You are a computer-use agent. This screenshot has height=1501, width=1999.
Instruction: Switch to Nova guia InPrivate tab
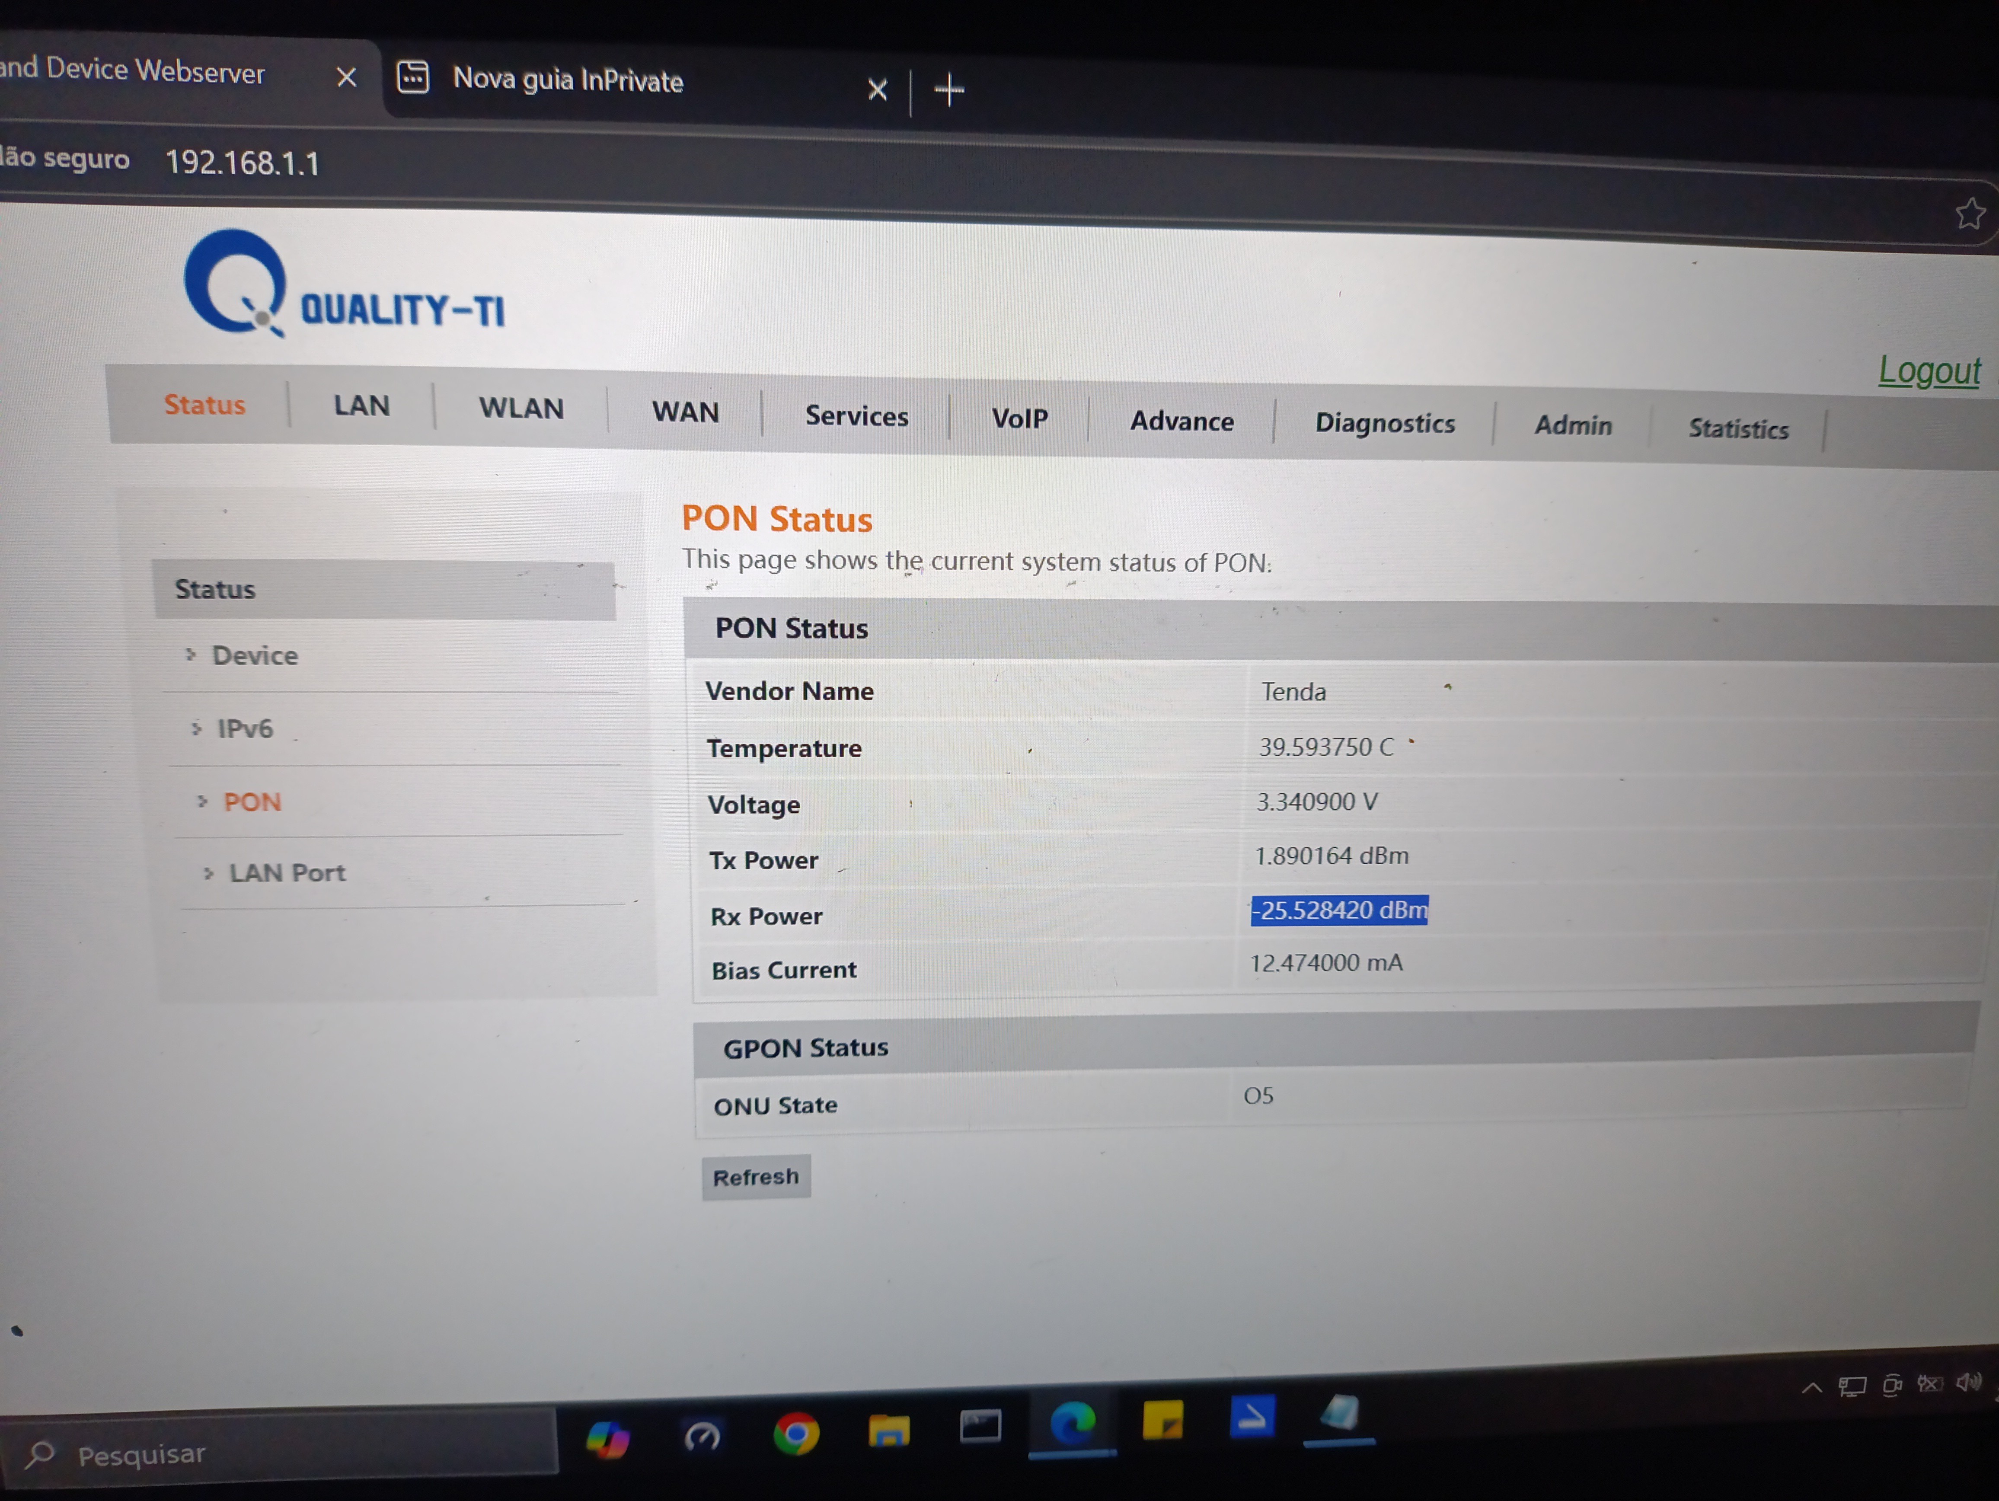tap(568, 80)
